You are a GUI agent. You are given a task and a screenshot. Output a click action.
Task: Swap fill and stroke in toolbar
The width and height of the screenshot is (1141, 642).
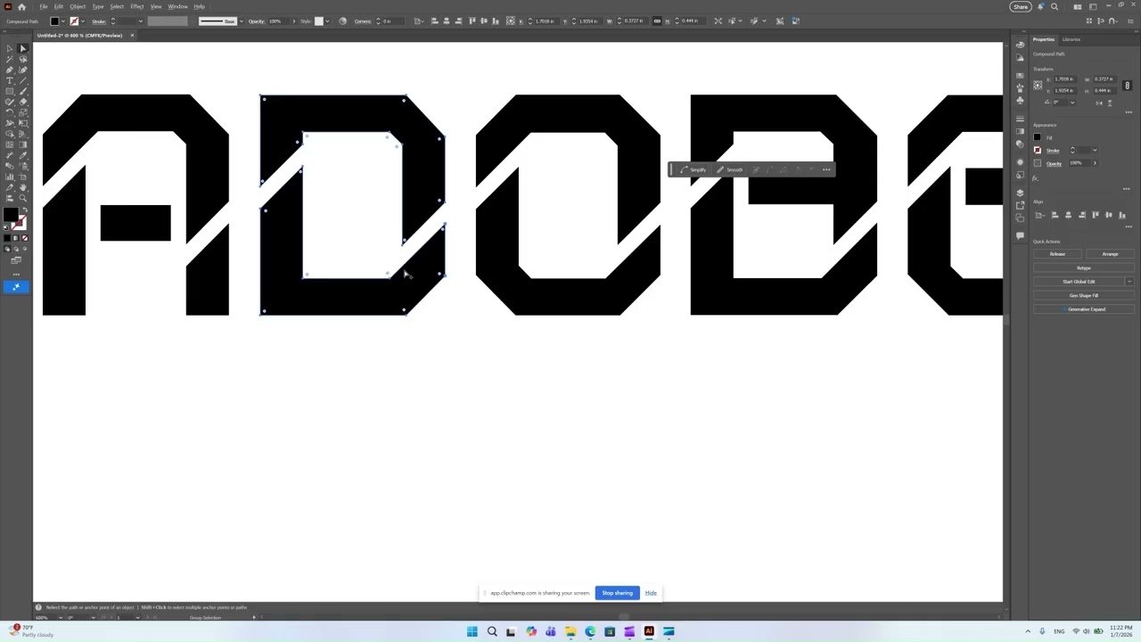coord(25,210)
